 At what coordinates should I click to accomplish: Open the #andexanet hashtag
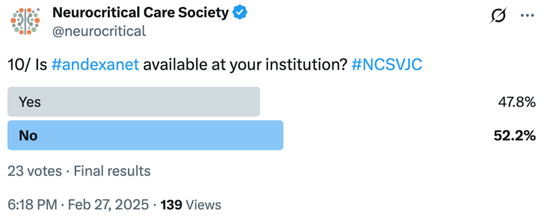95,66
